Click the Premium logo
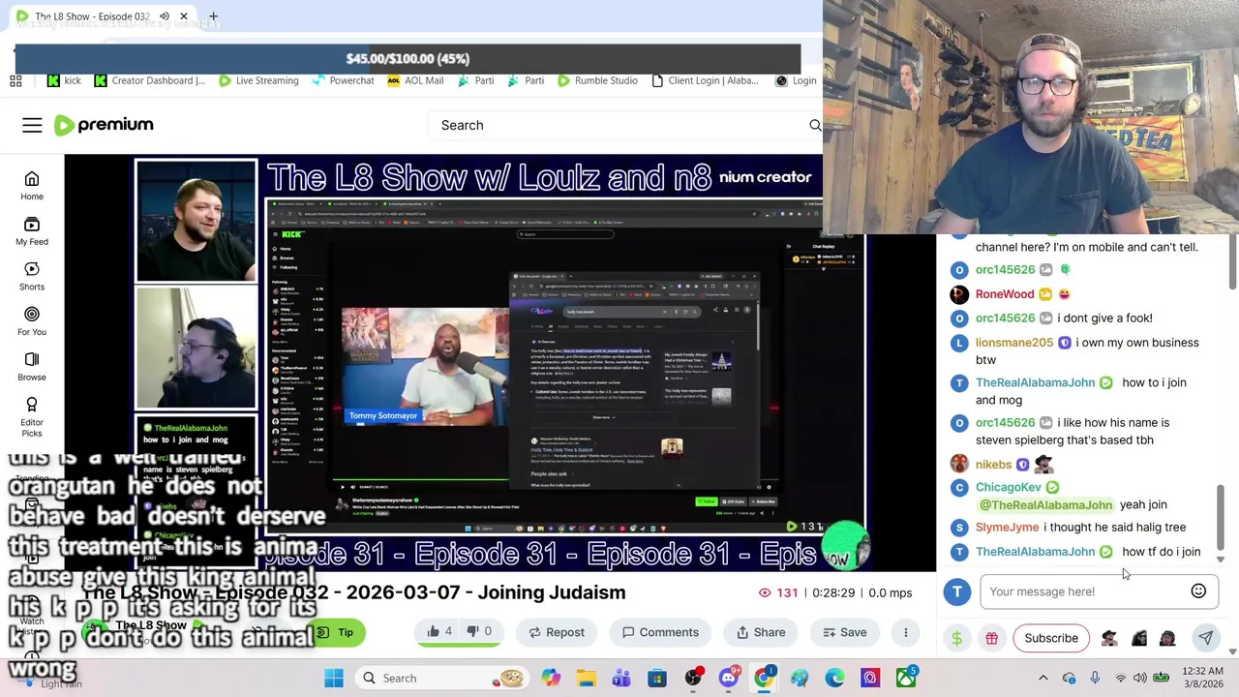Viewport: 1239px width, 697px height. 104,125
